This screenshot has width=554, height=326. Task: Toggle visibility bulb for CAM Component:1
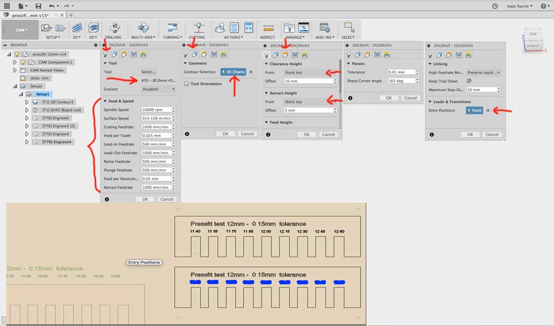click(x=23, y=62)
